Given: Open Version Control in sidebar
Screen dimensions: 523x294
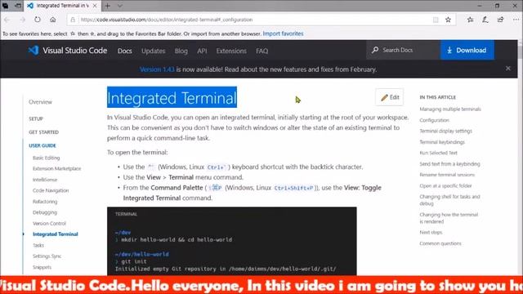Looking at the screenshot, I should 49,223.
